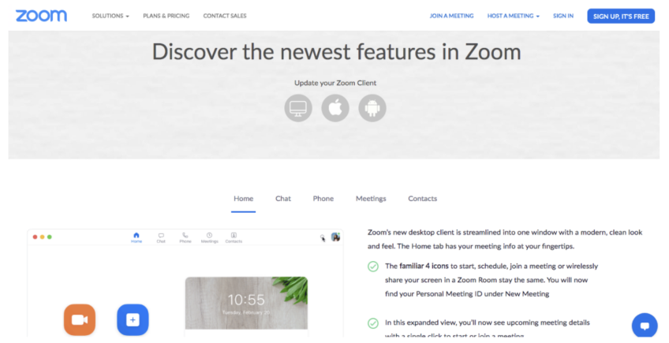Viewport: 669px width, 343px height.
Task: Click the Sign Up, It's Free button
Action: [x=621, y=17]
